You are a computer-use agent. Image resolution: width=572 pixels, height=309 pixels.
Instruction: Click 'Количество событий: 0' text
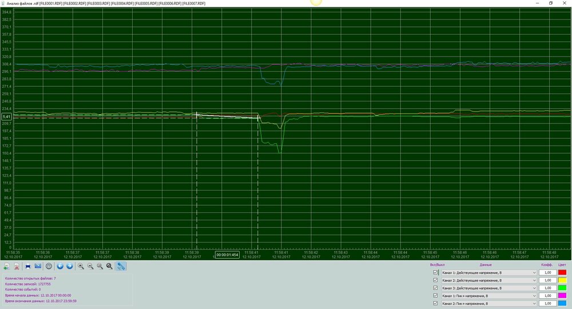pos(23,290)
